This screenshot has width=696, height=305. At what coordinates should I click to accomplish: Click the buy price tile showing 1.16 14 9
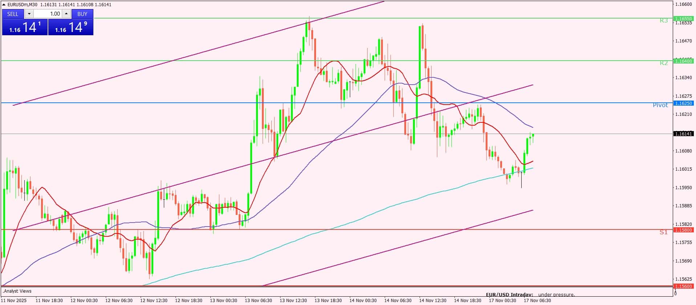point(71,27)
